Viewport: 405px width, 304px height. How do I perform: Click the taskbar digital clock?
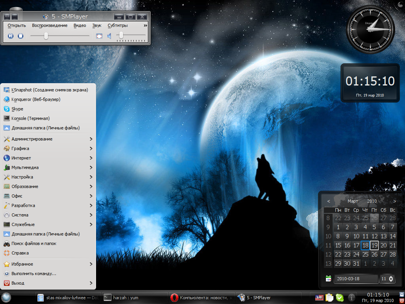pyautogui.click(x=378, y=298)
